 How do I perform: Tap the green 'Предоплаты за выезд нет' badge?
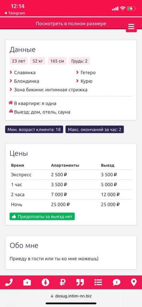click(42, 216)
